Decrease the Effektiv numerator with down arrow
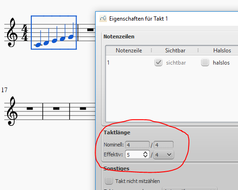The height and width of the screenshot is (190, 238). [x=145, y=156]
